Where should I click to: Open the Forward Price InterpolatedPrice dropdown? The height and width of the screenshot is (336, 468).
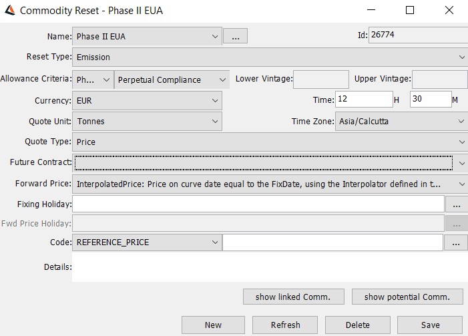point(270,184)
